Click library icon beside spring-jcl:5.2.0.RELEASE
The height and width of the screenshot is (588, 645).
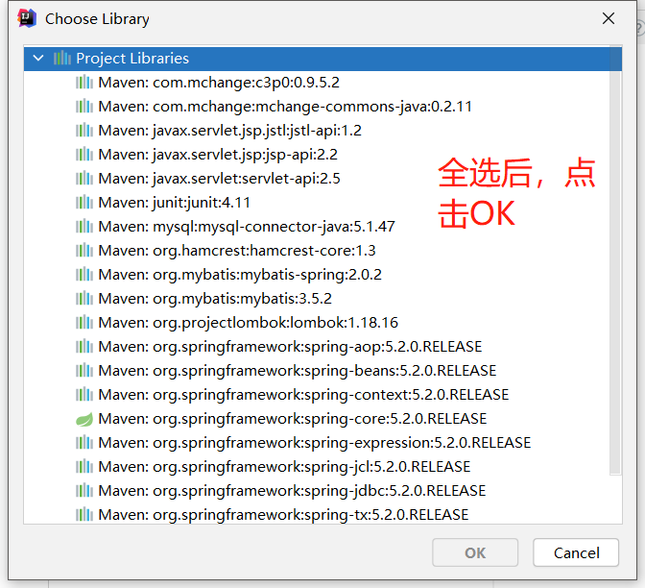pyautogui.click(x=84, y=467)
